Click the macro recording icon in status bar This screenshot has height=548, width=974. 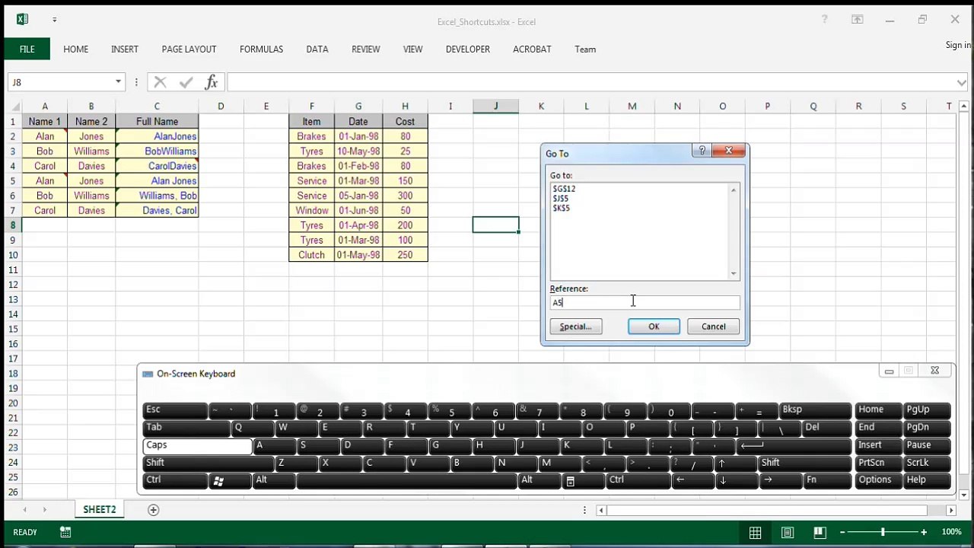coord(65,533)
